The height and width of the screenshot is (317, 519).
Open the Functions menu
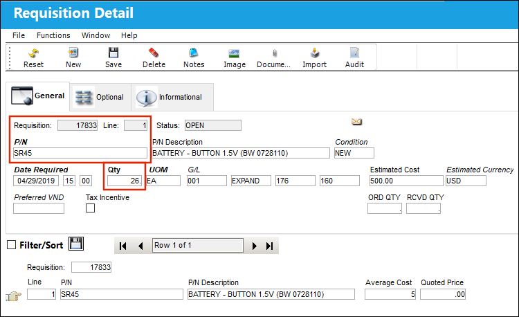[53, 35]
